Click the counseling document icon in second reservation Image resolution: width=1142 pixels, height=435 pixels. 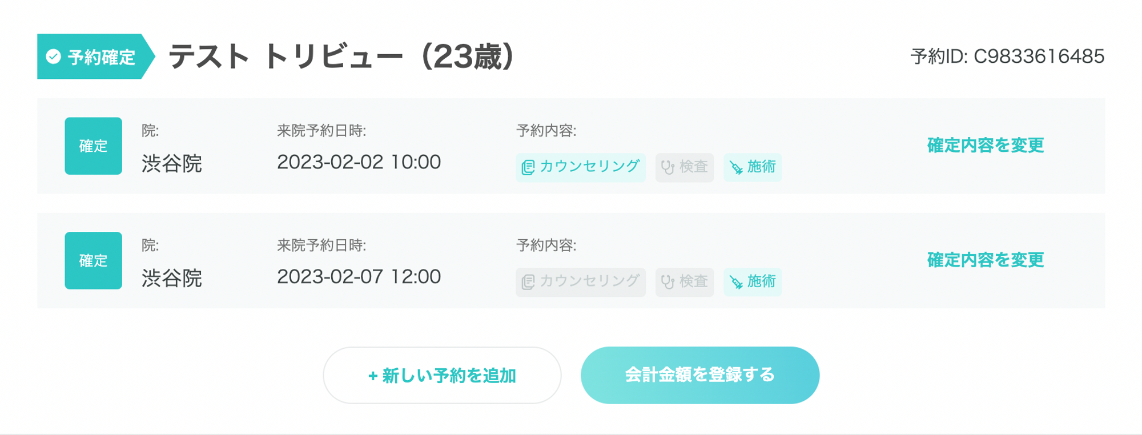(x=528, y=282)
